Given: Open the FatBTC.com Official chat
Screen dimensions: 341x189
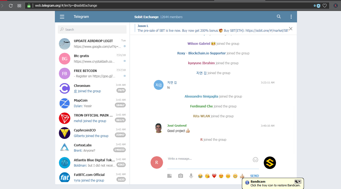Looking at the screenshot, I should point(92,178).
